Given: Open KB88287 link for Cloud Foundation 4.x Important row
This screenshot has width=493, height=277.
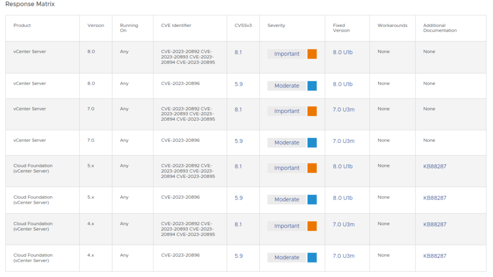Looking at the screenshot, I should tap(435, 225).
